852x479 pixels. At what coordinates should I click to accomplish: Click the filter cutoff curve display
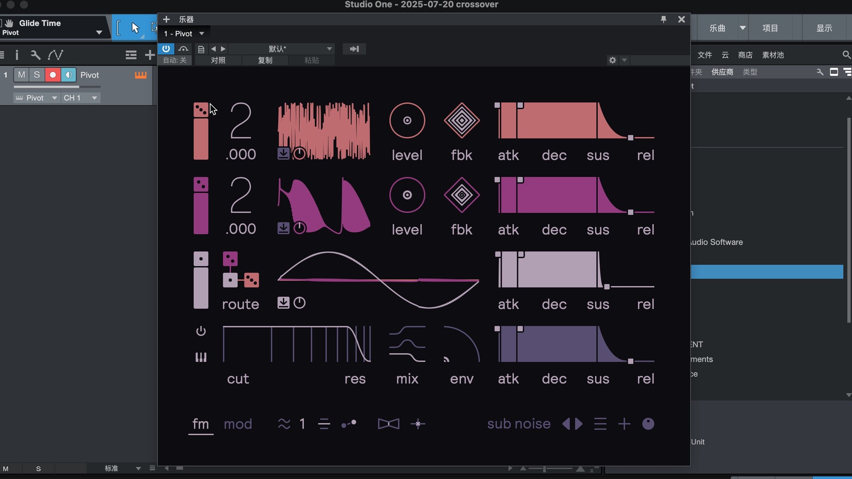coord(296,344)
